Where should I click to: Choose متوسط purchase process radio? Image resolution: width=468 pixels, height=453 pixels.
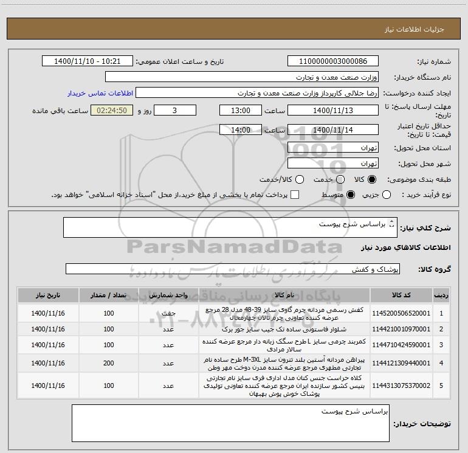coord(351,195)
